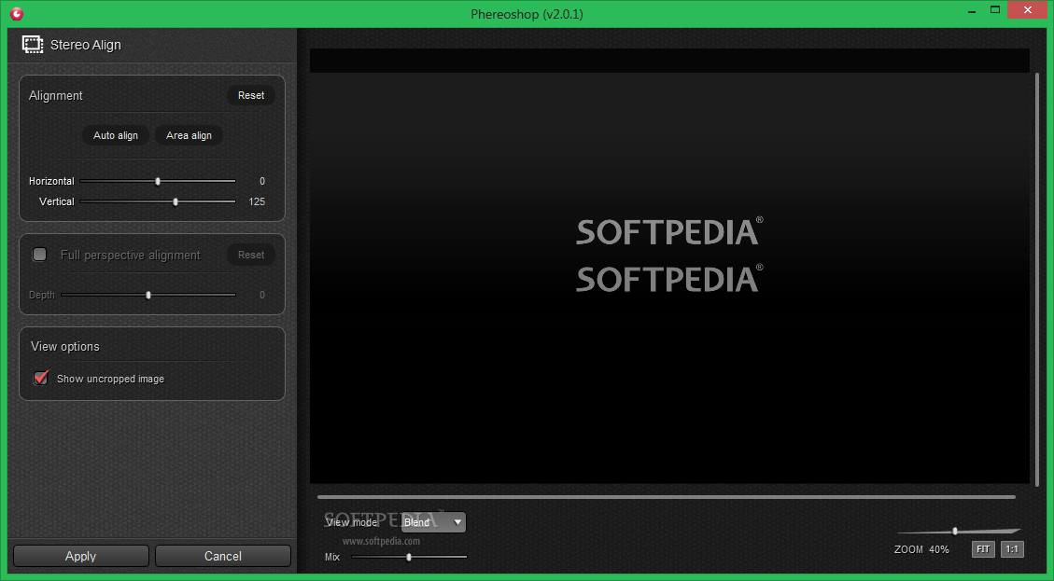1054x581 pixels.
Task: Click the horizontal scrollbar below preview
Action: (x=667, y=497)
